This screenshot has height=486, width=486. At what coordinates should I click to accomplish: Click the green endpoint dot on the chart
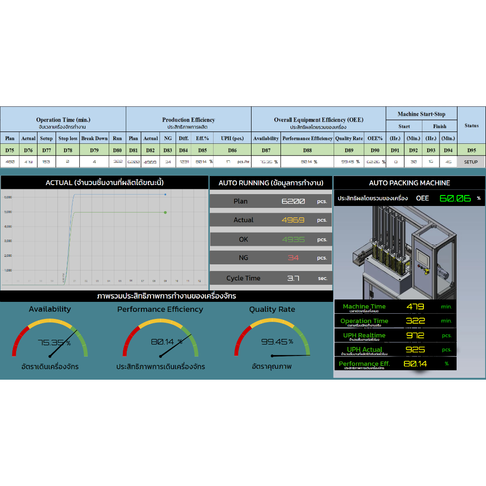click(x=165, y=212)
